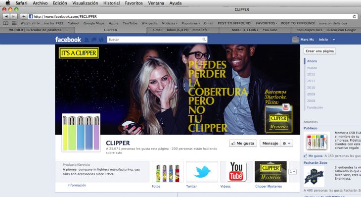This screenshot has width=361, height=197.
Task: Click the add bookmark plus button
Action: 24,16
